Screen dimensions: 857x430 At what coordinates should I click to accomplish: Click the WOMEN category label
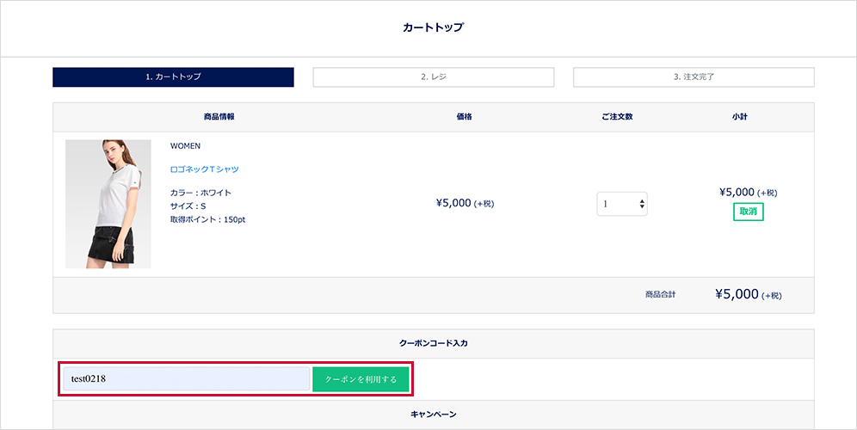click(x=185, y=146)
